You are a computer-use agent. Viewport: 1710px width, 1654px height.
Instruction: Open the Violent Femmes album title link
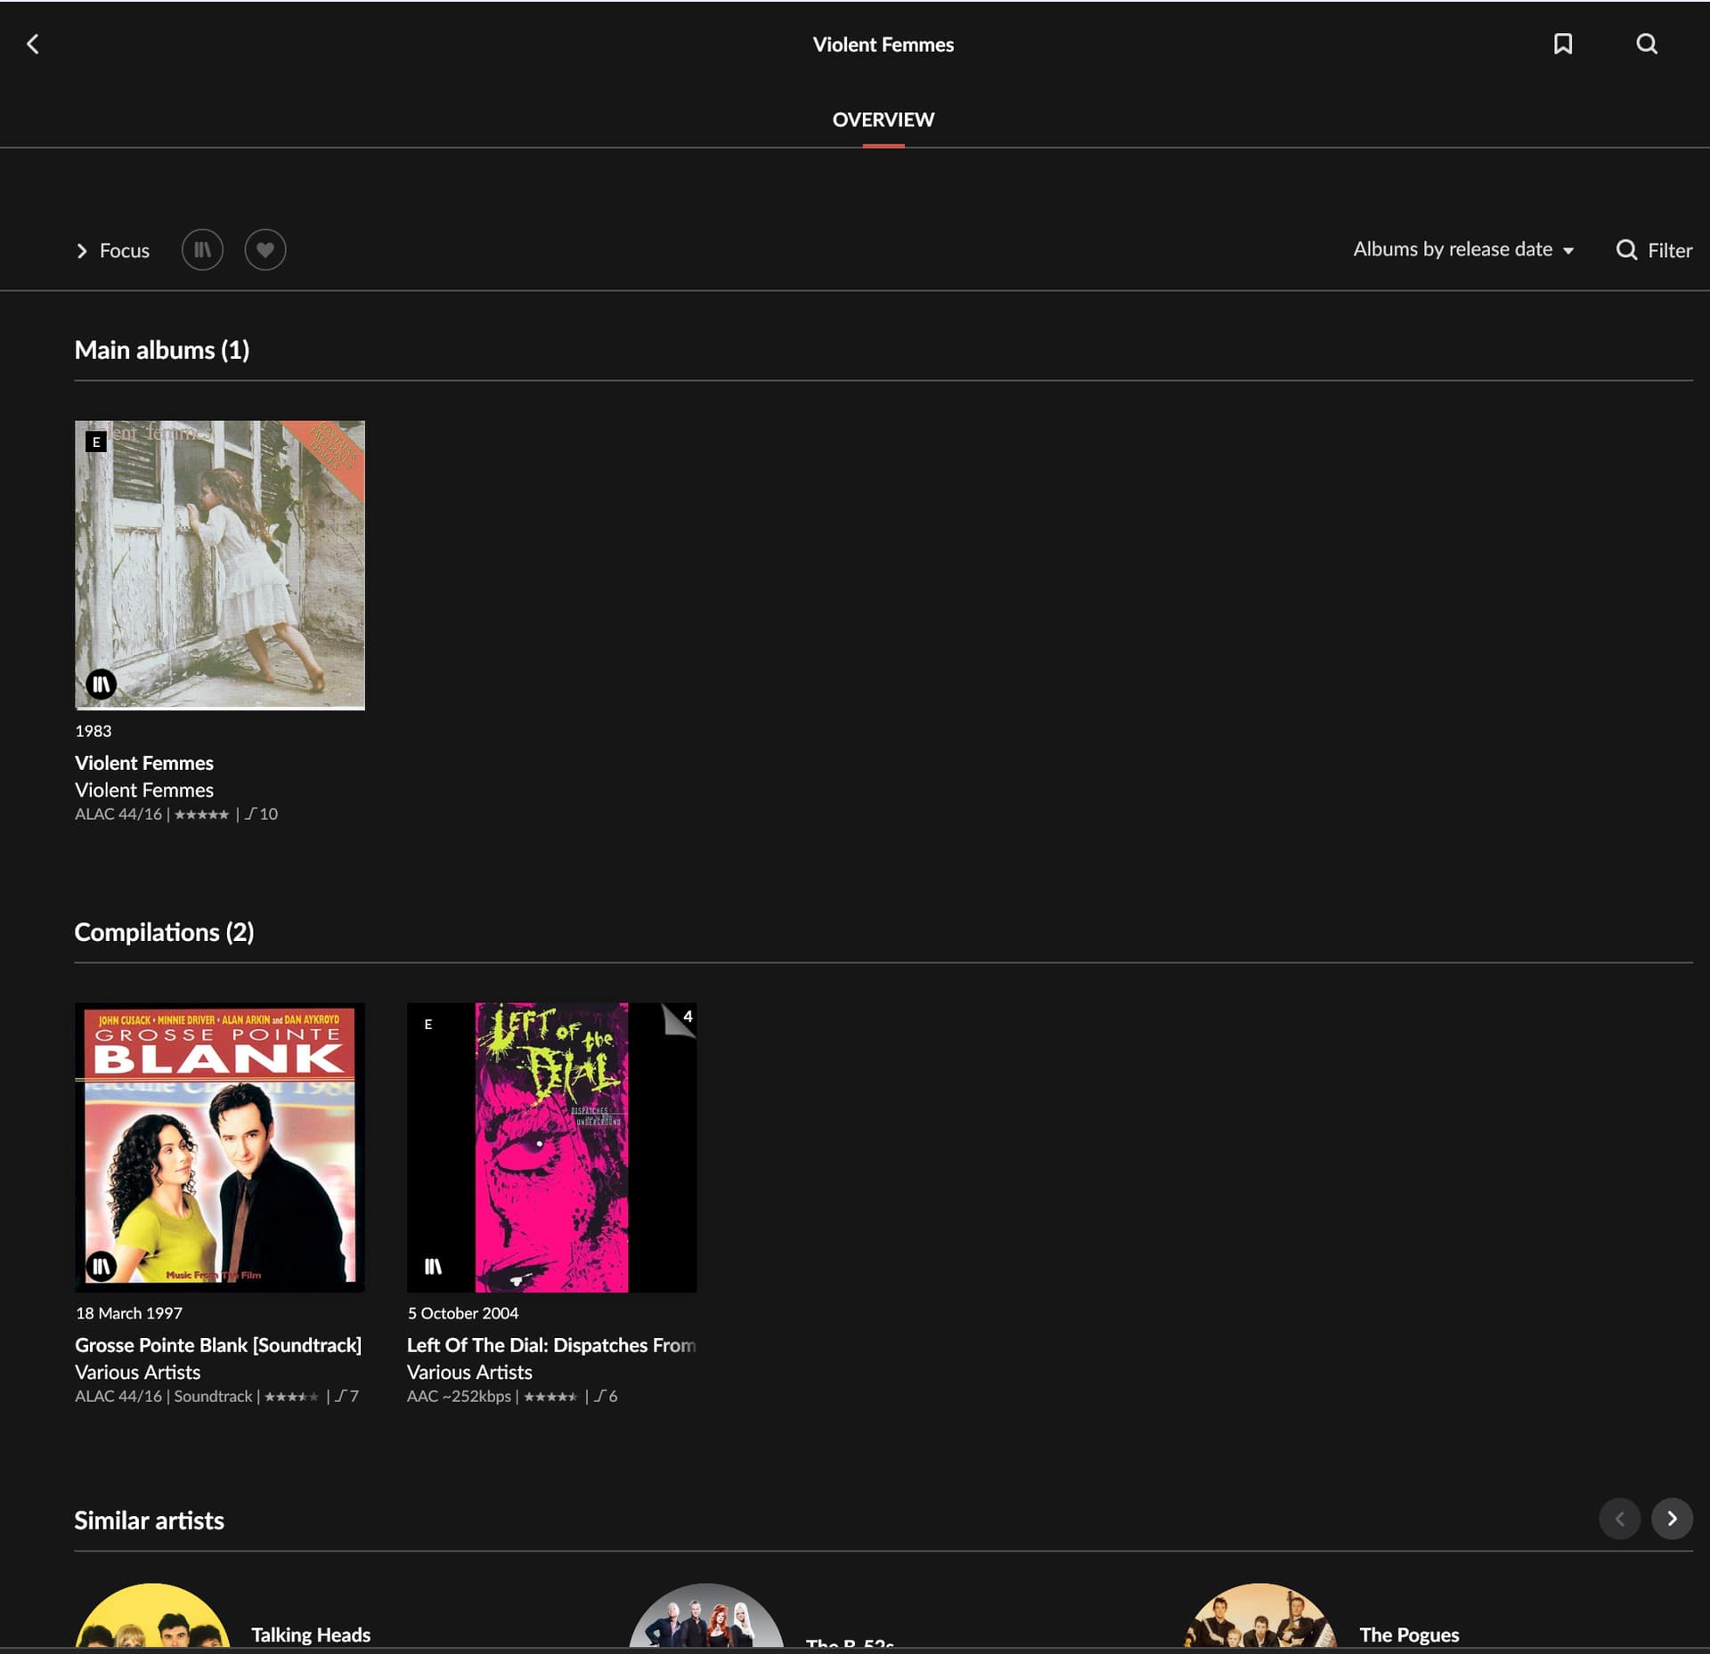(144, 763)
